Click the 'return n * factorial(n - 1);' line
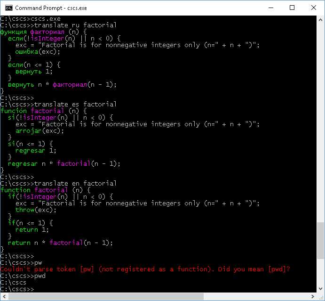The image size is (325, 301). [60, 243]
